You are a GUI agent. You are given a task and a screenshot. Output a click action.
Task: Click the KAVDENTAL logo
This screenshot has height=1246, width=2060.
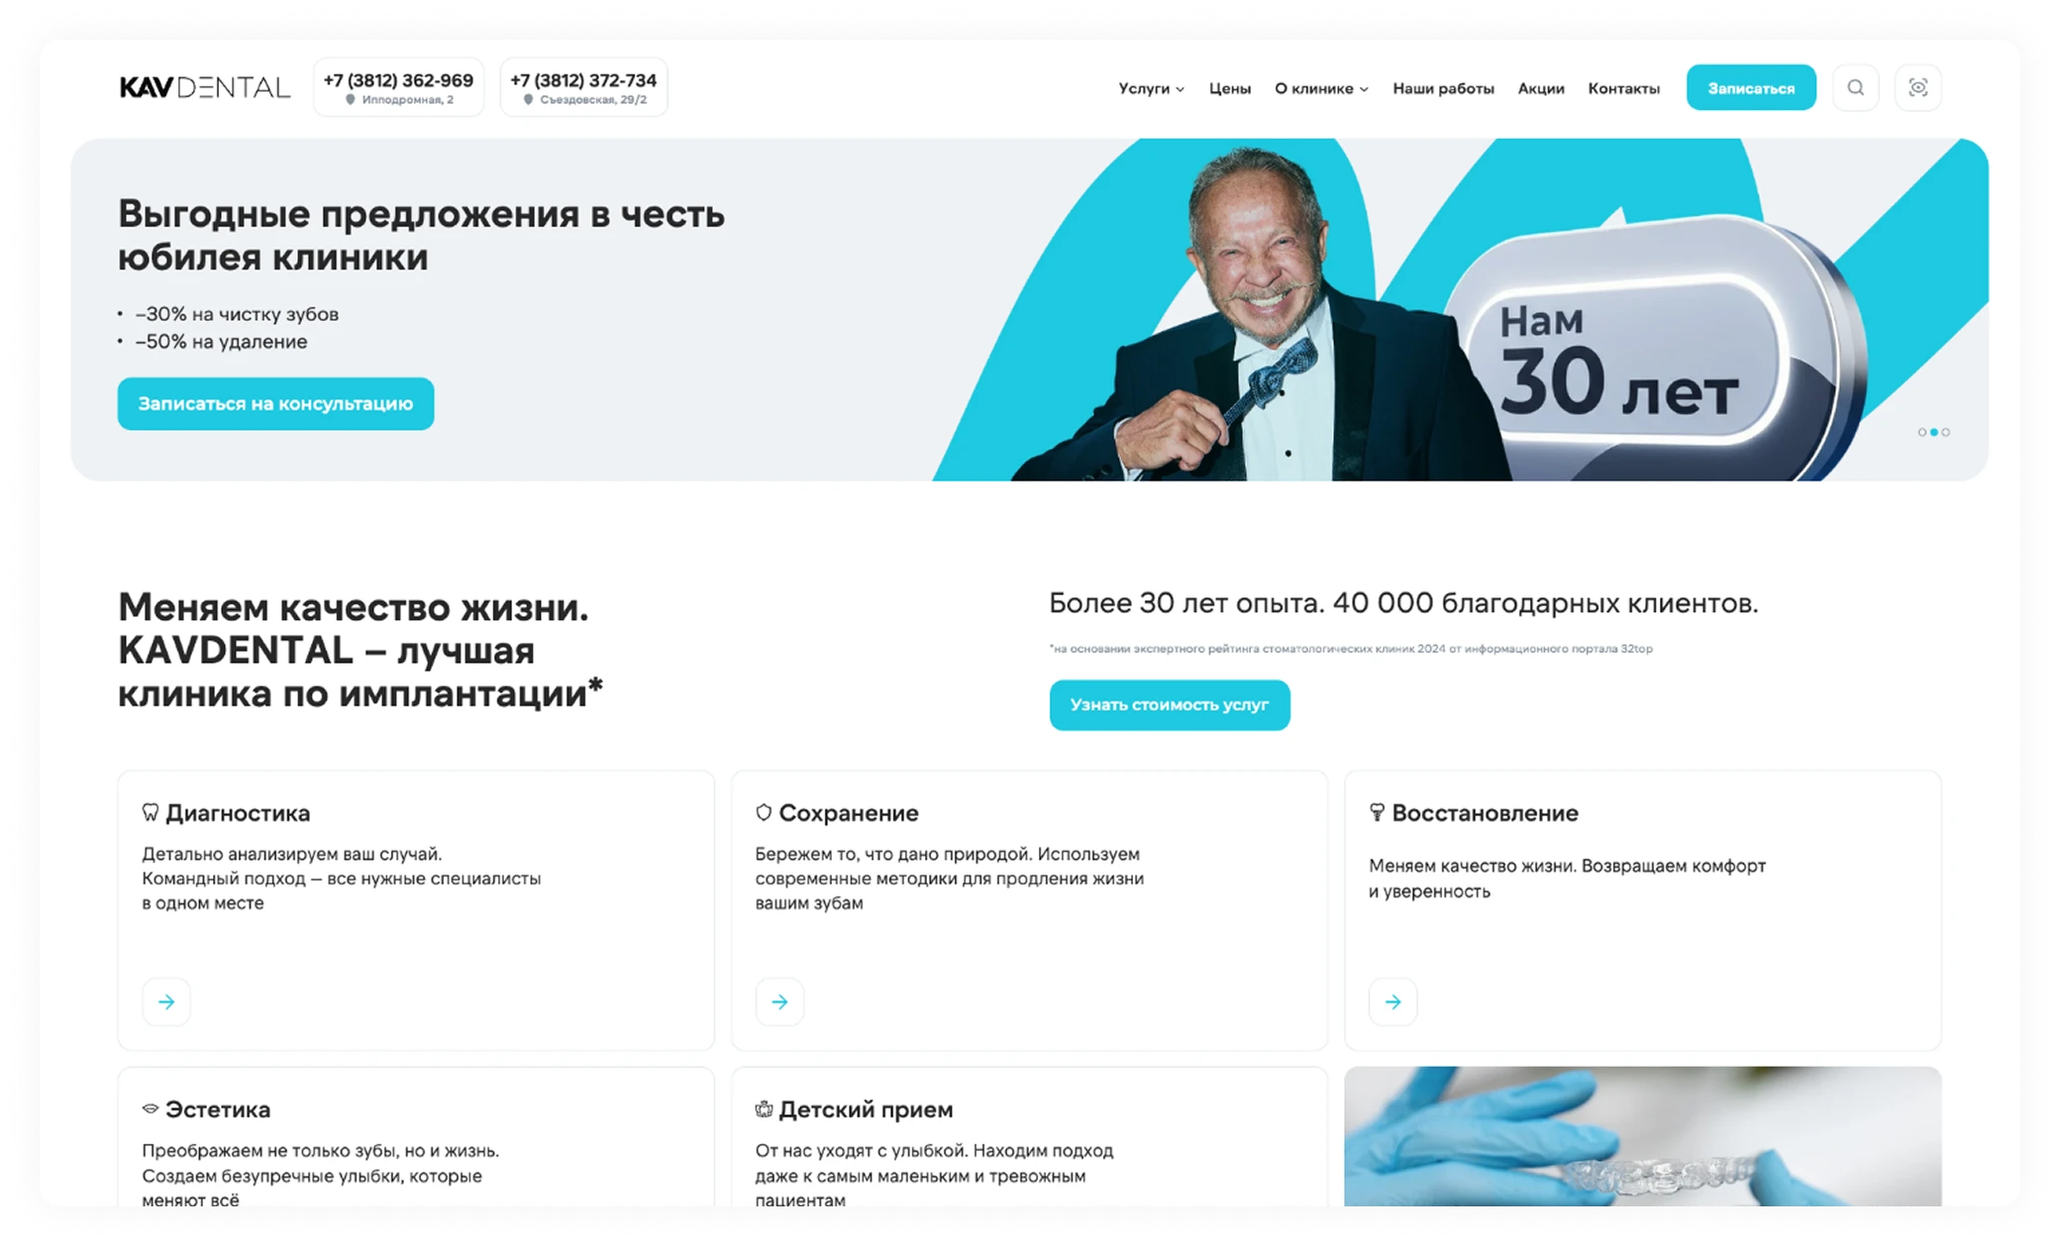pos(205,87)
